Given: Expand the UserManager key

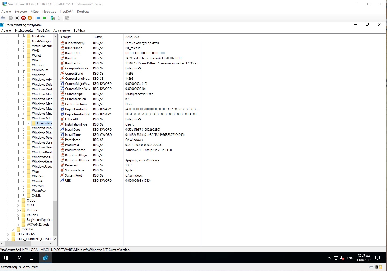Looking at the screenshot, I should pyautogui.click(x=23, y=41).
